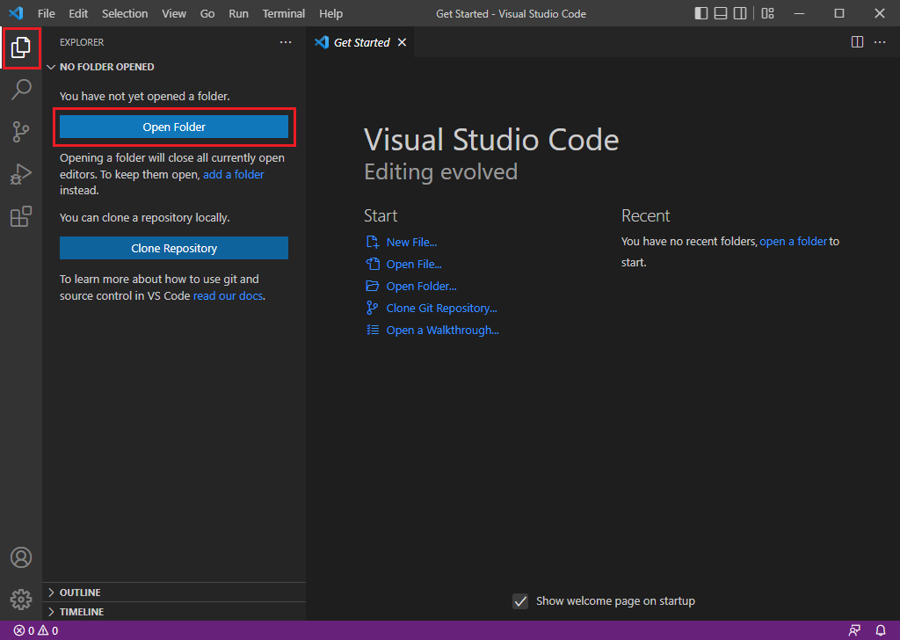Open the Edit menu
This screenshot has height=640, width=900.
[78, 13]
